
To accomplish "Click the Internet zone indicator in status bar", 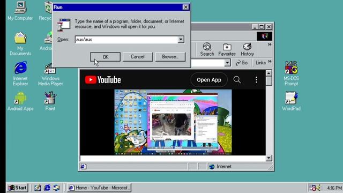I will point(220,167).
